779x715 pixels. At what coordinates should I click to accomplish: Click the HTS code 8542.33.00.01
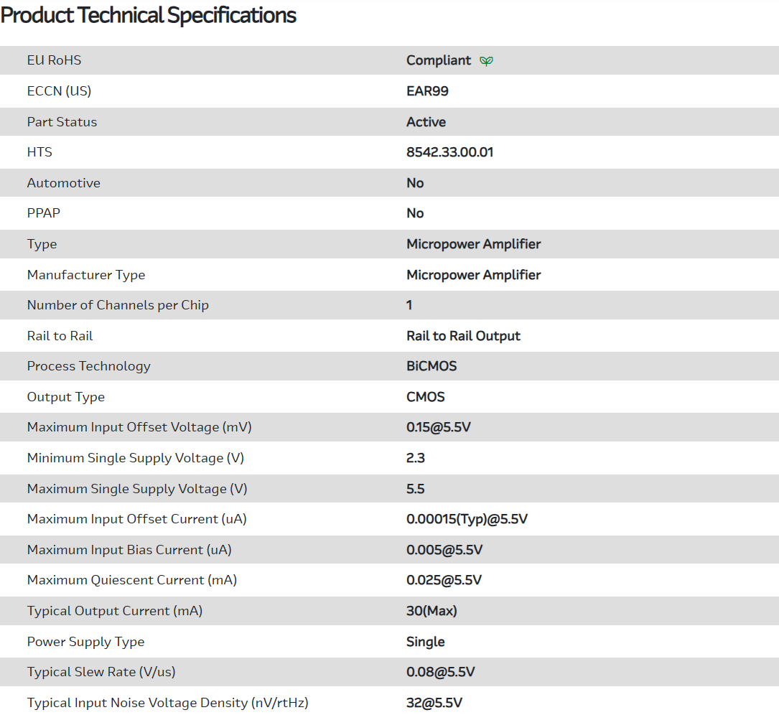[x=449, y=152]
